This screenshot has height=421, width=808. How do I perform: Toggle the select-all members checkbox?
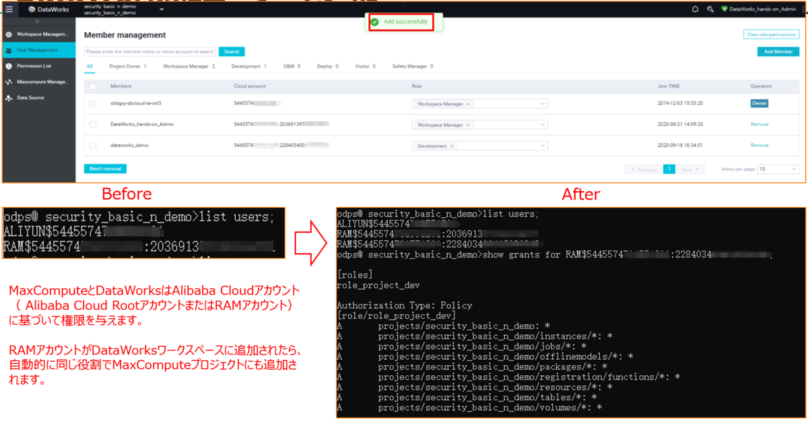click(x=93, y=86)
